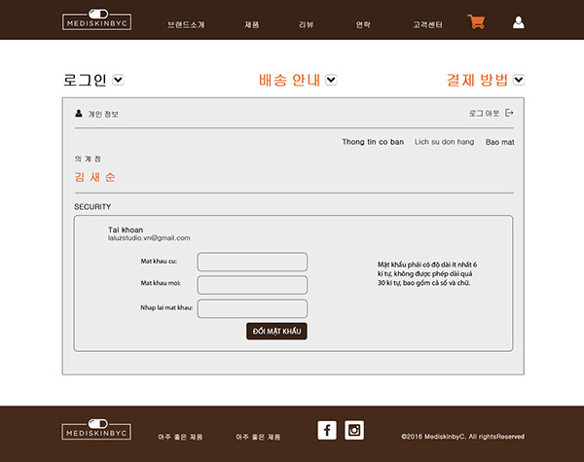This screenshot has height=462, width=584.
Task: Go to the 제품 menu item
Action: tap(251, 23)
